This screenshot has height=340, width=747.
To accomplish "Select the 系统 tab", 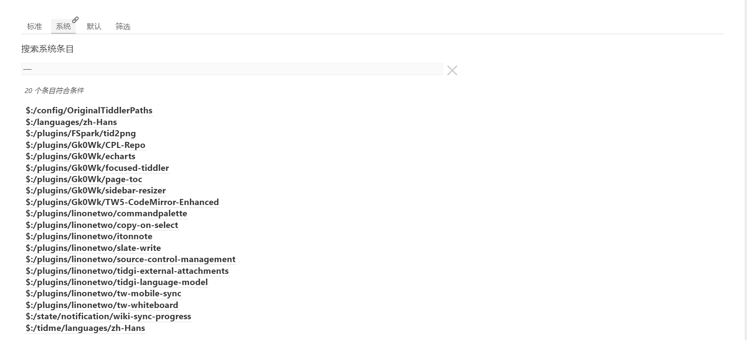I will click(63, 26).
